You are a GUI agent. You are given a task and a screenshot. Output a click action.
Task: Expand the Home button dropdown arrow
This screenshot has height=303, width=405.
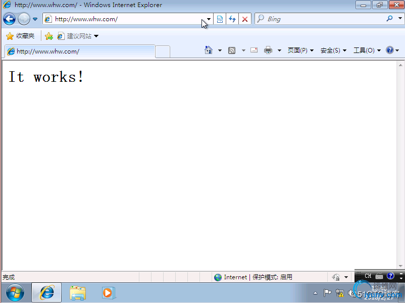coord(220,50)
